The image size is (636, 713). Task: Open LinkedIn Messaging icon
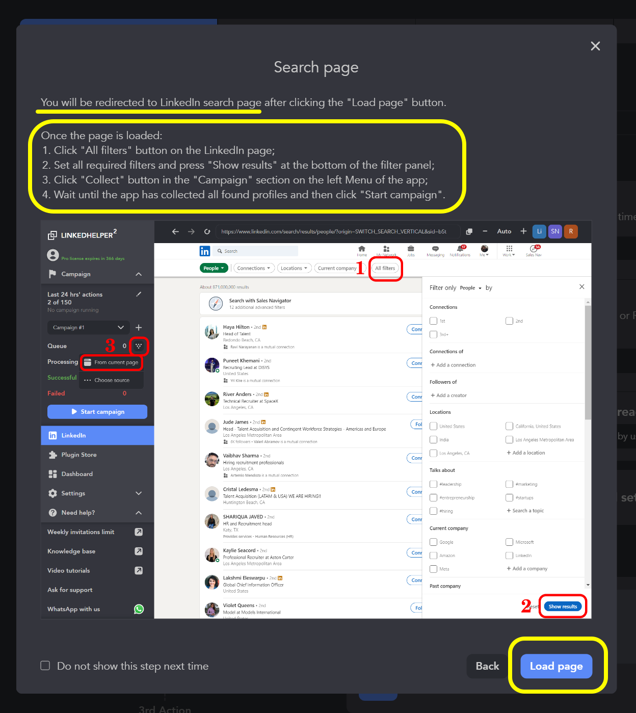tap(435, 249)
